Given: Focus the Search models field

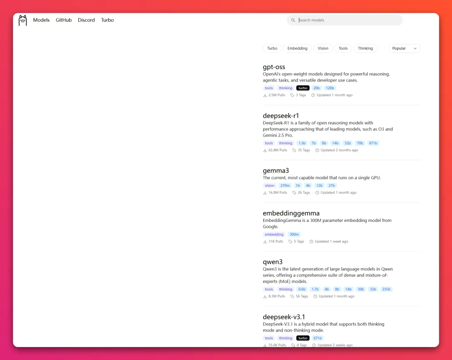Looking at the screenshot, I should [344, 20].
